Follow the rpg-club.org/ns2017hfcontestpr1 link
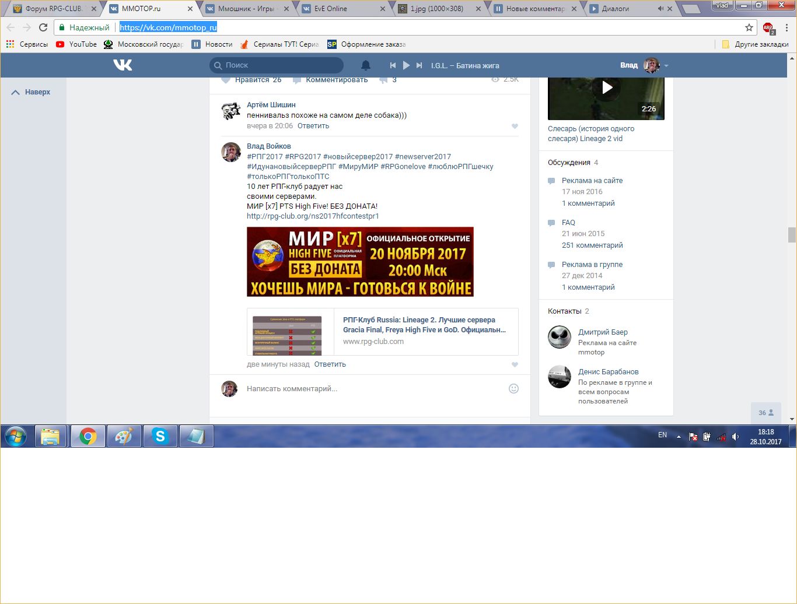Viewport: 797px width, 604px height. (313, 216)
